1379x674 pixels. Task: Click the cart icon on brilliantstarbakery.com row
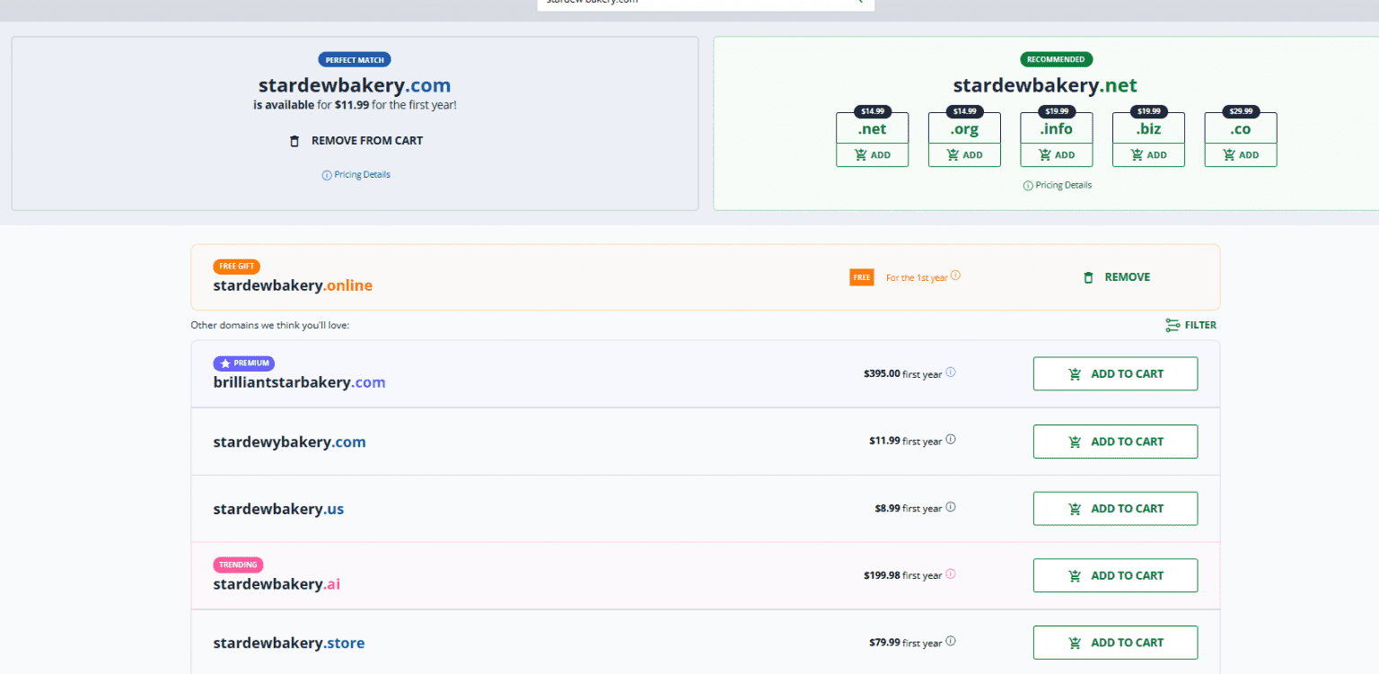[x=1075, y=373]
